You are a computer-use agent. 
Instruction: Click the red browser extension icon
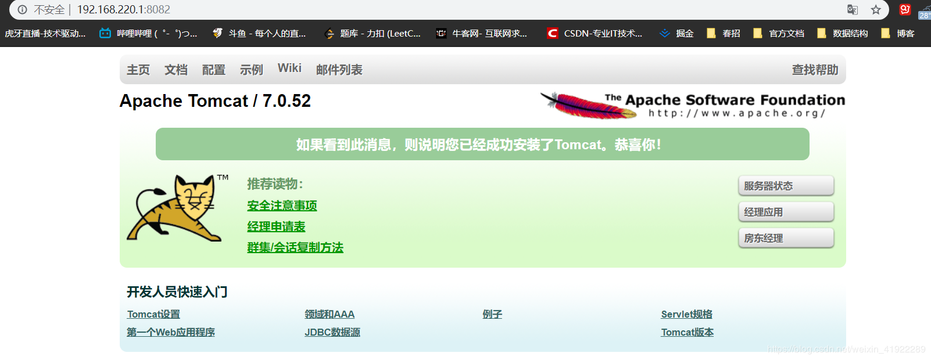(905, 9)
